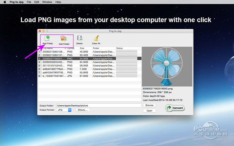
Task: Select JPG file row b_1335977597467...
Action: tap(90, 76)
